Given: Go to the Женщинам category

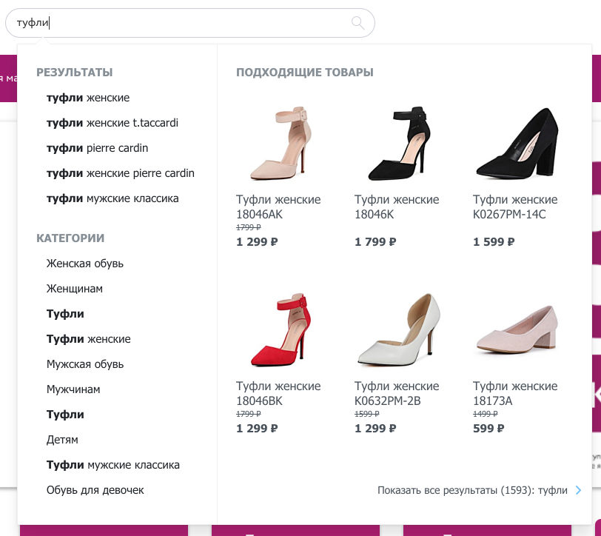Looking at the screenshot, I should point(74,289).
